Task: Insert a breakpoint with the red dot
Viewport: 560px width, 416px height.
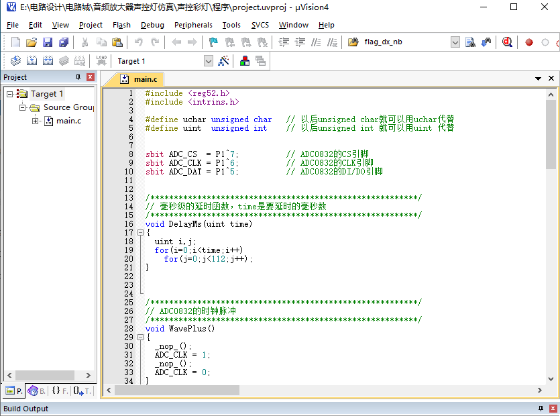Action: pyautogui.click(x=529, y=42)
